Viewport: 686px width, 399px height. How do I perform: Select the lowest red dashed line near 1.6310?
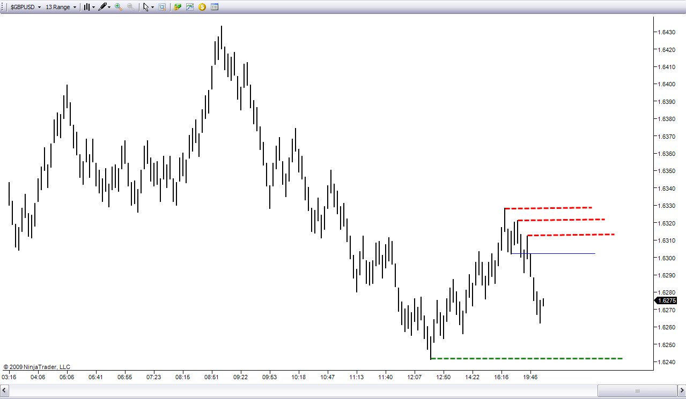click(571, 235)
